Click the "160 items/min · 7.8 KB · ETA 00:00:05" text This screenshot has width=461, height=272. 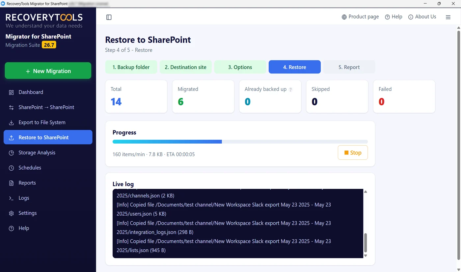(x=153, y=154)
